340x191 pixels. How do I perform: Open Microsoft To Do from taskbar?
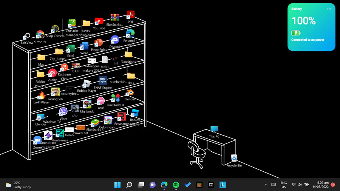187,185
